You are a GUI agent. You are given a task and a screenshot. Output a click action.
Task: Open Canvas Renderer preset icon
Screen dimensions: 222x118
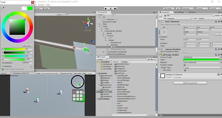pos(219,49)
